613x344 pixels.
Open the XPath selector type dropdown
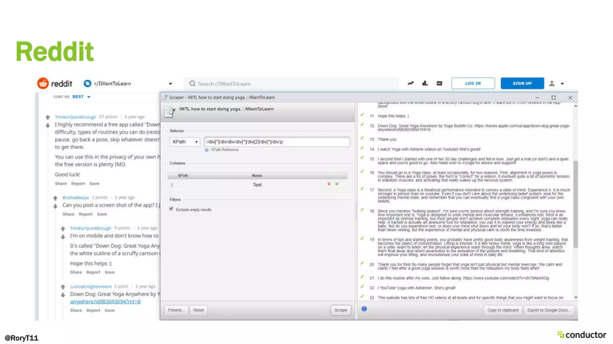pyautogui.click(x=185, y=142)
